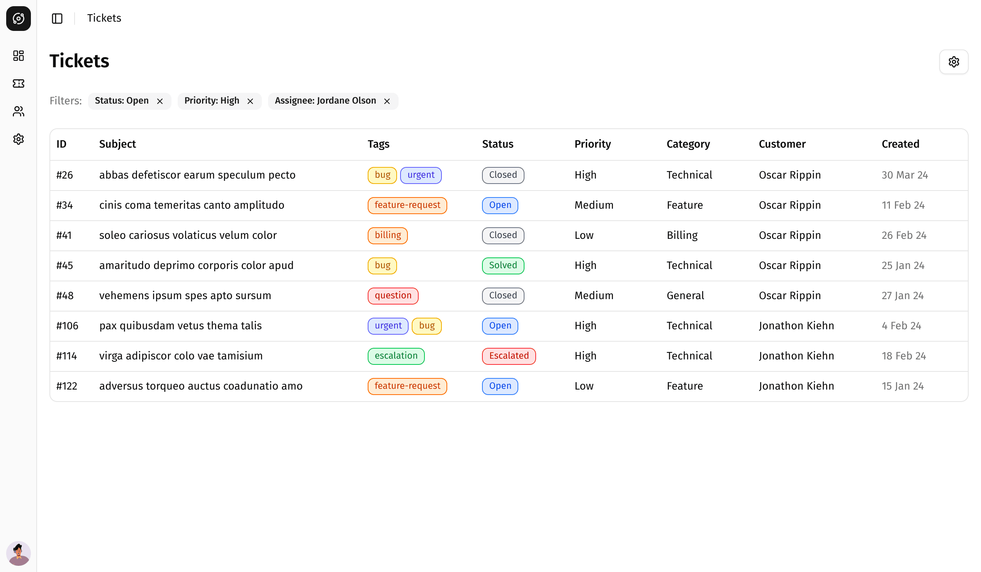This screenshot has height=572, width=981.
Task: Sort by the Priority column header
Action: coord(592,144)
